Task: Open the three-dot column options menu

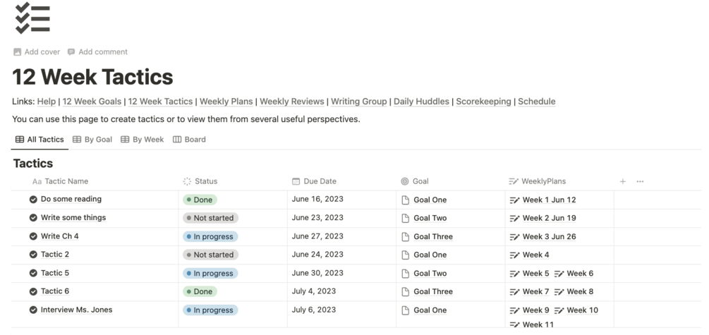Action: [x=640, y=181]
